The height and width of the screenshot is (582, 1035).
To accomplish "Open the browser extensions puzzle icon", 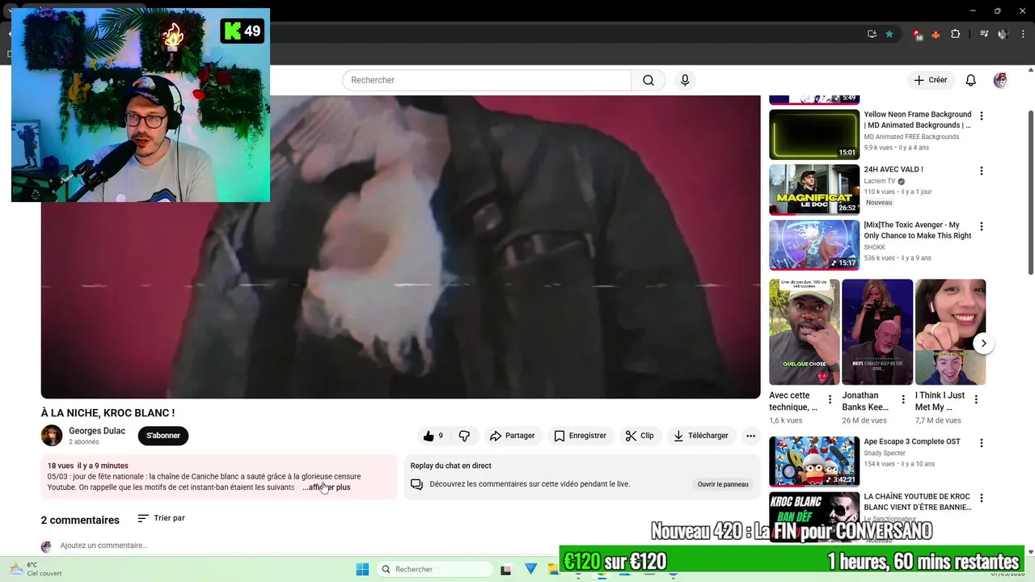I will [x=956, y=34].
